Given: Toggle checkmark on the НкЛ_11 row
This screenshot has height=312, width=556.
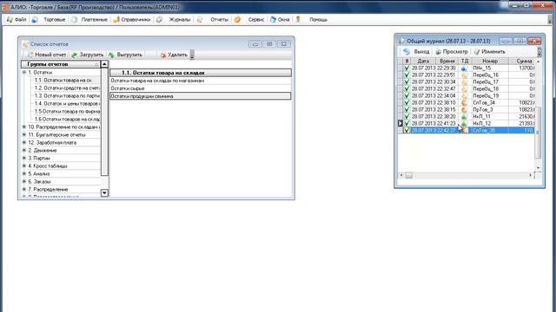Looking at the screenshot, I should tap(407, 116).
